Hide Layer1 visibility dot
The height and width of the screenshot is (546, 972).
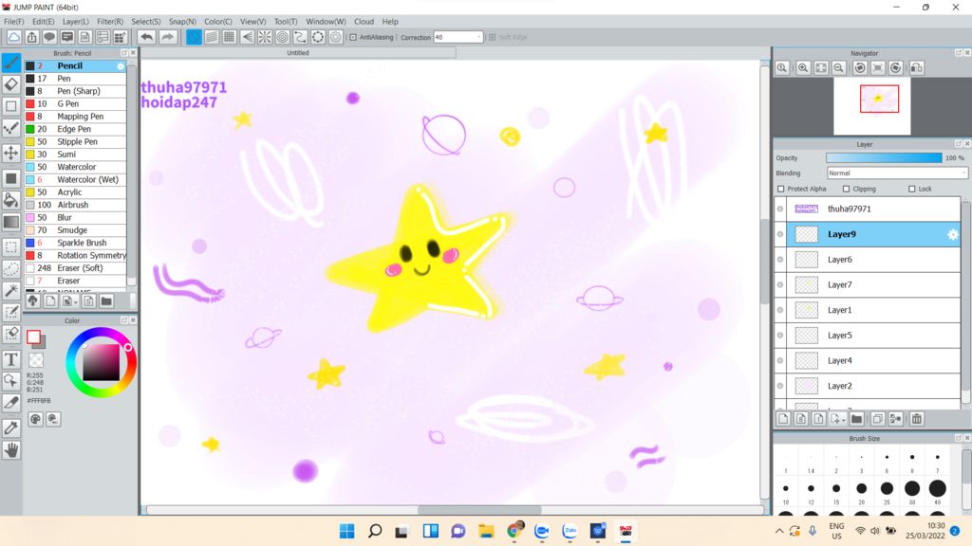780,310
